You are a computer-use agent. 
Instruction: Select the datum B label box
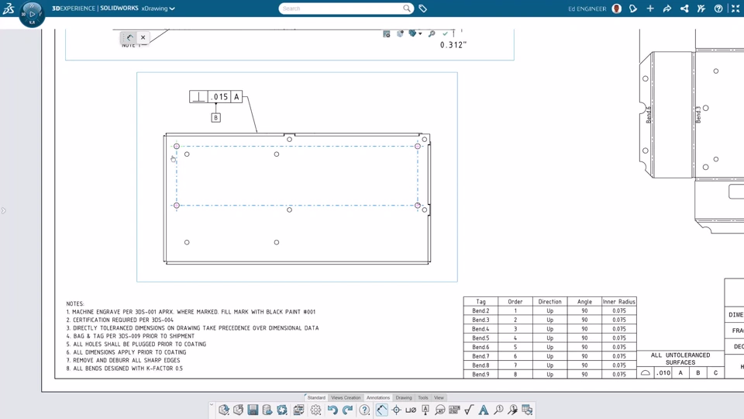tap(216, 118)
